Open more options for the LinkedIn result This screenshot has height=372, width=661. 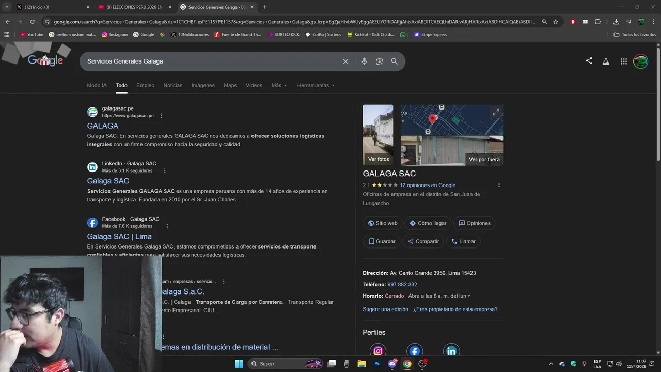click(165, 171)
